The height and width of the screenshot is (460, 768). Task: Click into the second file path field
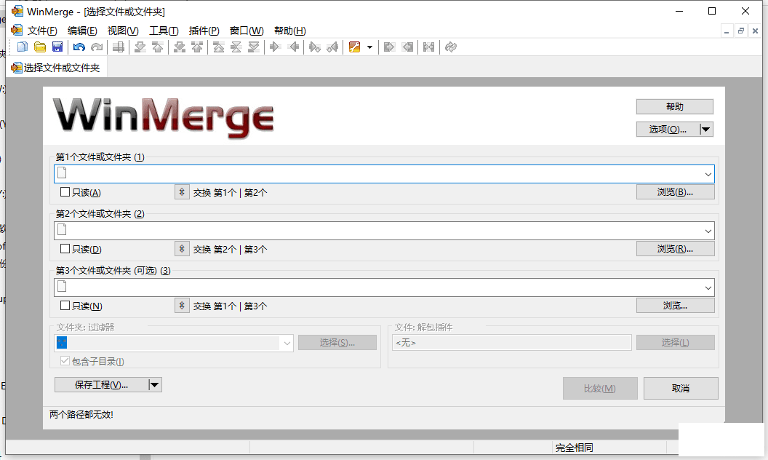(x=384, y=231)
